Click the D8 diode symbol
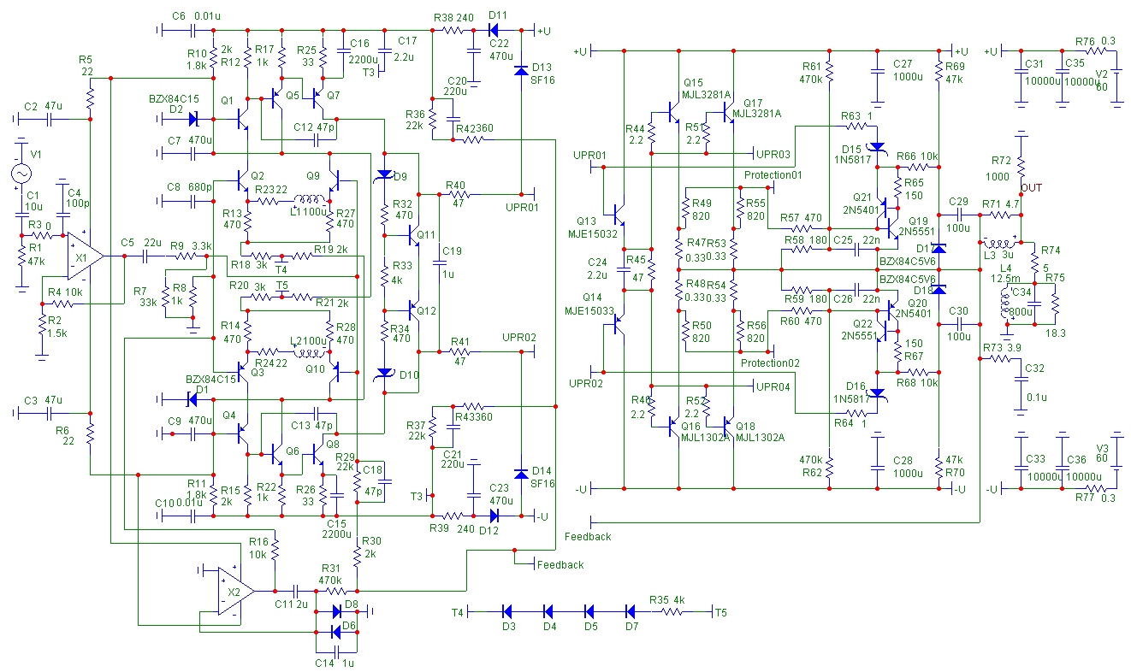This screenshot has width=1131, height=672. 338,610
